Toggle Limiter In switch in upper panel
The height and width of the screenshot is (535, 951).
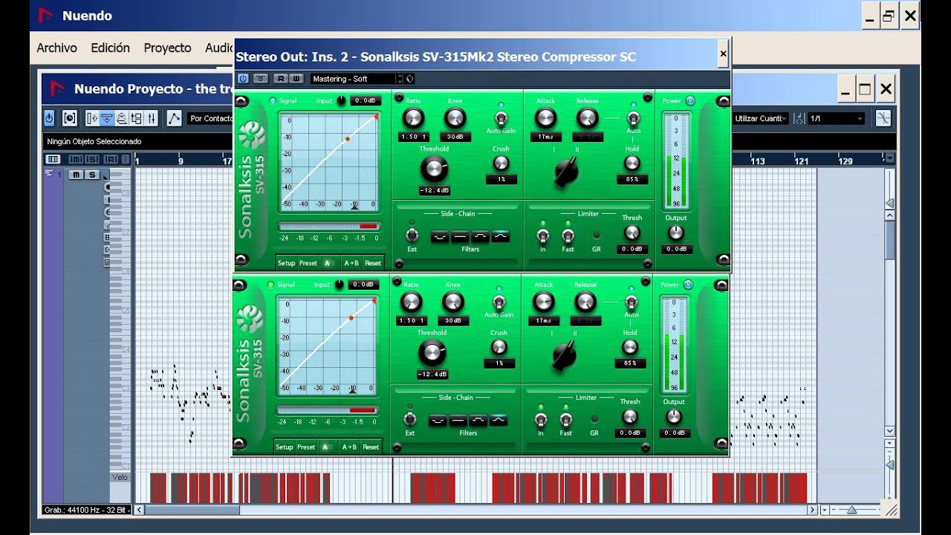pyautogui.click(x=542, y=236)
